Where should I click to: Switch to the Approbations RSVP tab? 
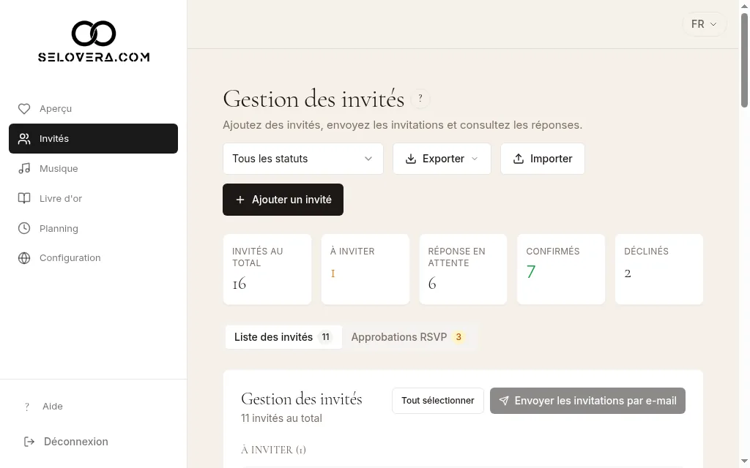click(x=409, y=337)
